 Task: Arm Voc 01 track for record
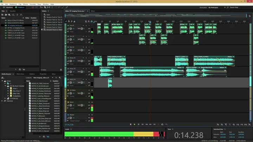click(x=89, y=26)
